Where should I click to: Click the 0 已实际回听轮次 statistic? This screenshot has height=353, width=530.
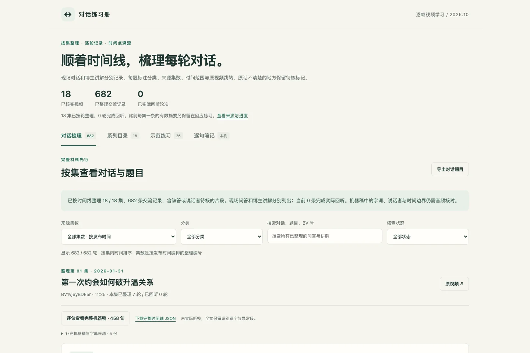tap(153, 98)
